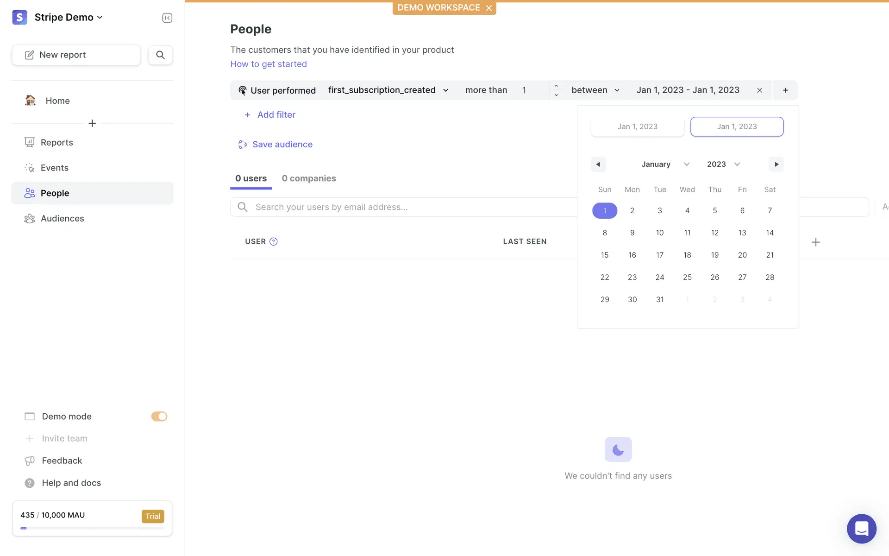The width and height of the screenshot is (889, 556).
Task: Go to previous month in calendar
Action: pyautogui.click(x=598, y=164)
